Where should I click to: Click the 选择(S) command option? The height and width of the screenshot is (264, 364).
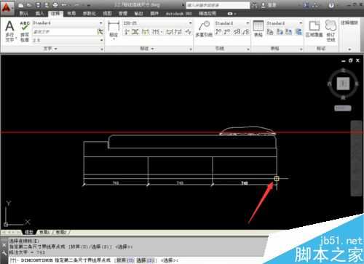146,260
